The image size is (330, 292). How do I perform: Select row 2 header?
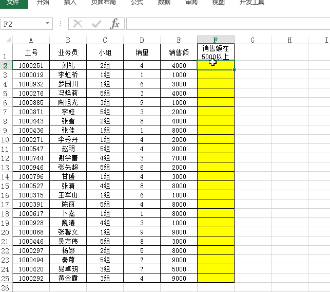tap(6, 65)
